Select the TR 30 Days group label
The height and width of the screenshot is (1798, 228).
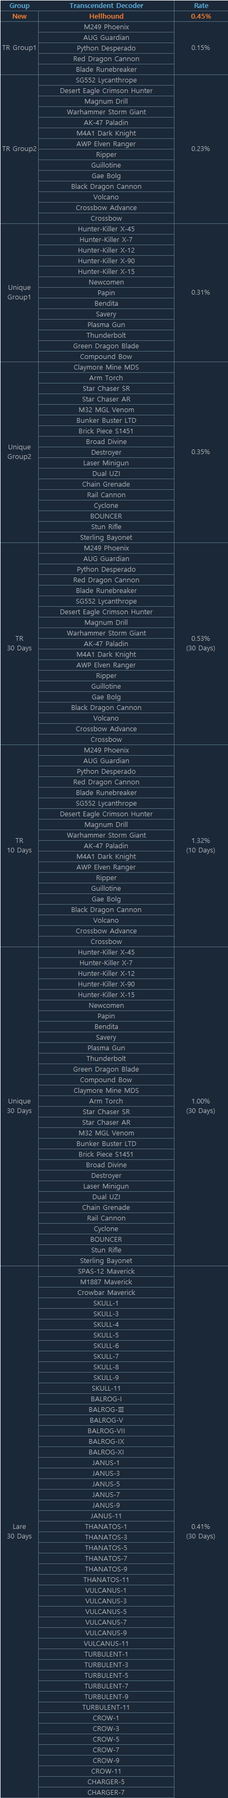tap(20, 643)
